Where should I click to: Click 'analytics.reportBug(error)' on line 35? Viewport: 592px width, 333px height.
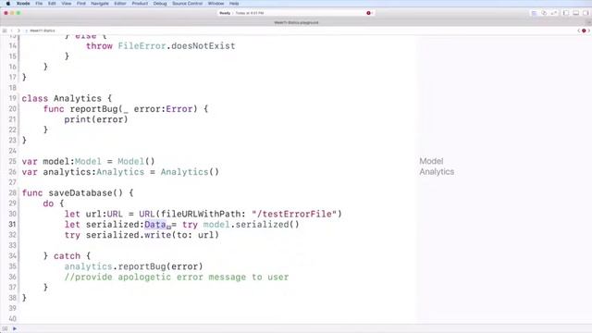coord(133,267)
